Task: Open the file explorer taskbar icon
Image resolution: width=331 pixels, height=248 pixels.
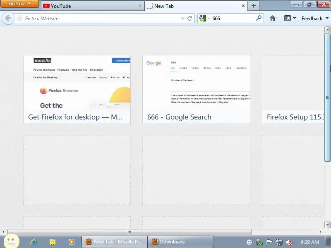Action: (x=53, y=242)
